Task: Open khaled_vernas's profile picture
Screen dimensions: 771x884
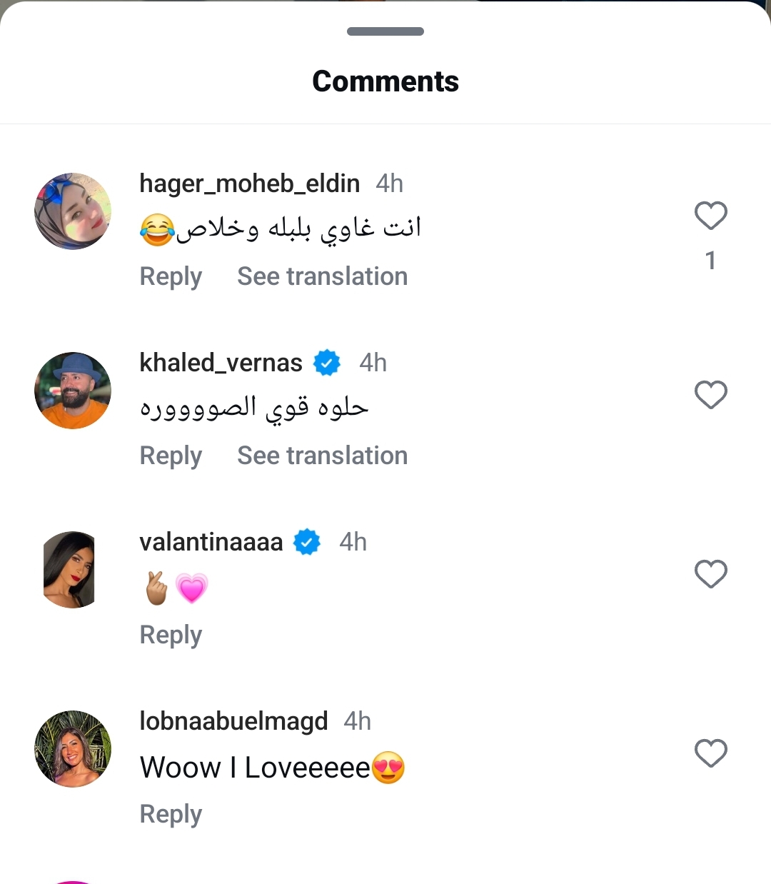Action: pos(73,391)
